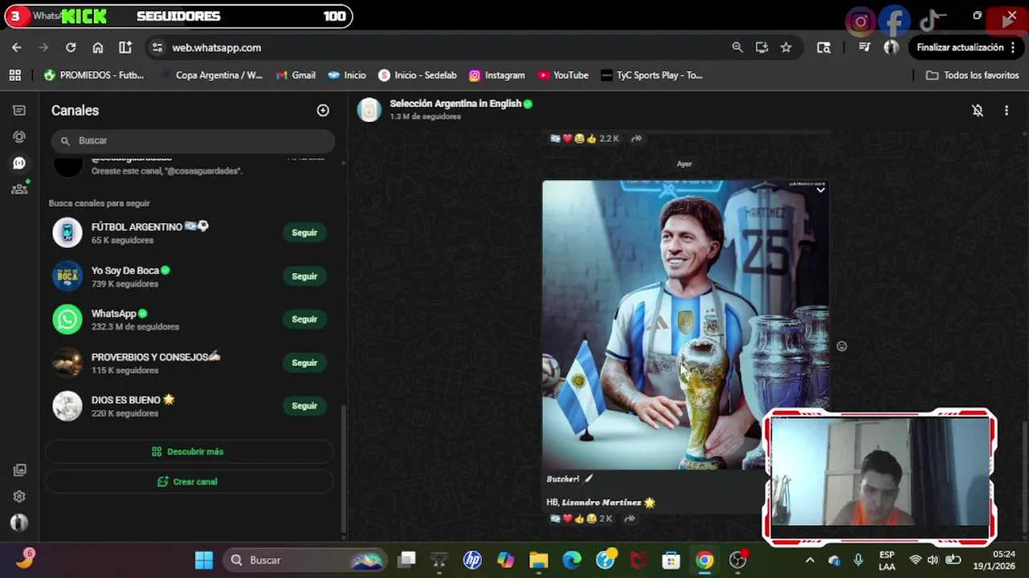
Task: Open the Copa Argentina bookmark
Action: (x=211, y=75)
